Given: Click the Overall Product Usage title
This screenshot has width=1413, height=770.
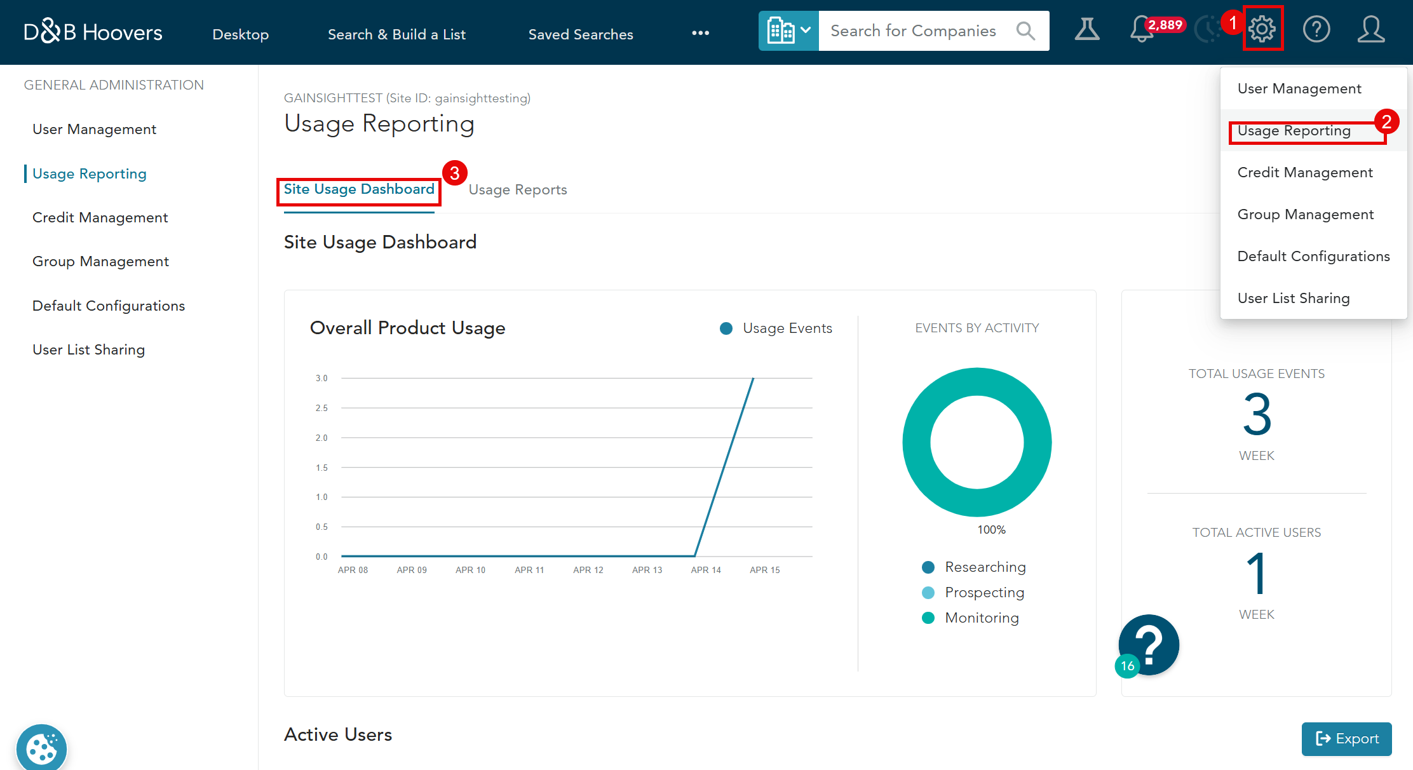Looking at the screenshot, I should coord(407,328).
